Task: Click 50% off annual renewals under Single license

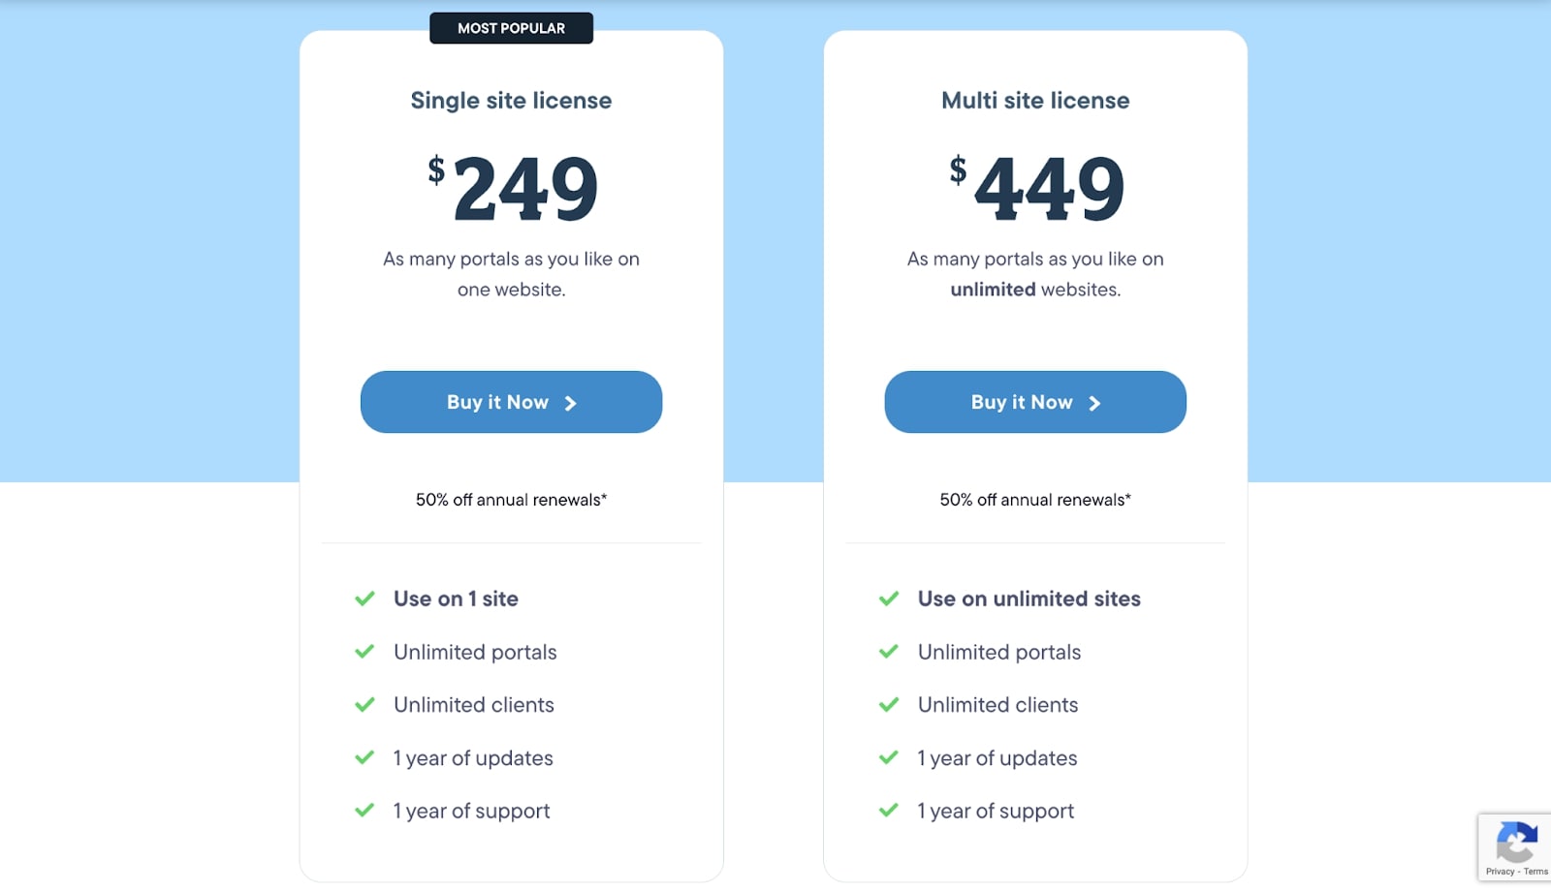Action: click(x=511, y=500)
